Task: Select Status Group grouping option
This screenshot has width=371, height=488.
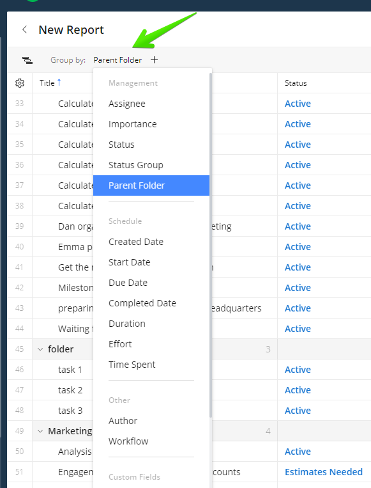Action: pos(151,165)
